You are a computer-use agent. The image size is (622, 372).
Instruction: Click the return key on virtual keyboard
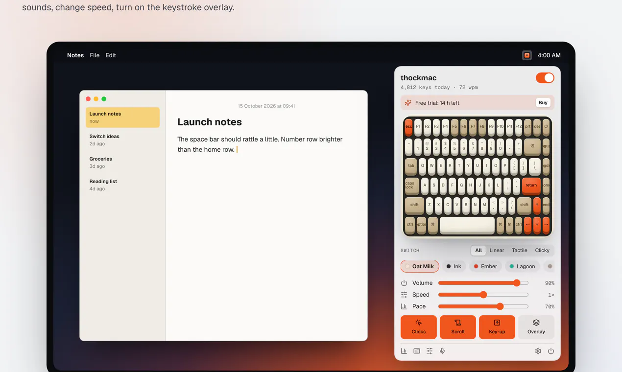point(531,186)
